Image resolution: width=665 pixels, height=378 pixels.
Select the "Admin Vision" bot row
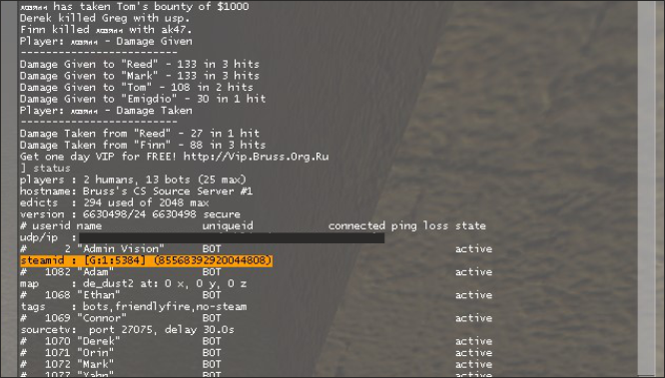coord(256,249)
